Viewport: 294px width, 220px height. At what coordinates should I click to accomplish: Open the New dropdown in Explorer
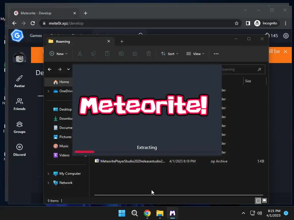58,54
